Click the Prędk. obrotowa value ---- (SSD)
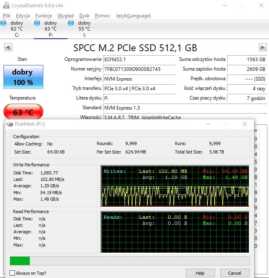 point(247,79)
